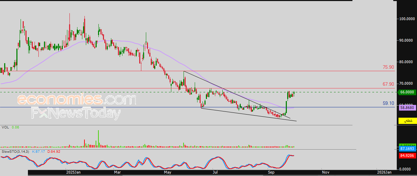Viewport: 417px width, 176px height.
Task: Click the 59.10 support level label
Action: tap(388, 103)
